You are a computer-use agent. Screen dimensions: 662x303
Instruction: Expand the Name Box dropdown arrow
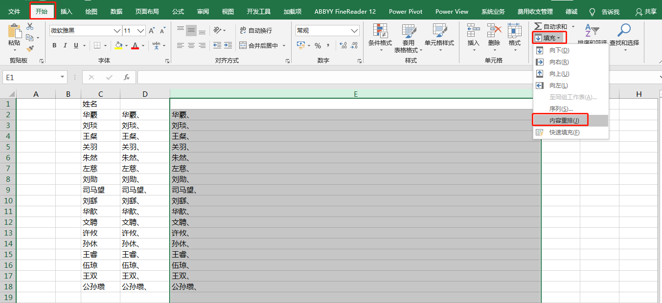pos(63,77)
